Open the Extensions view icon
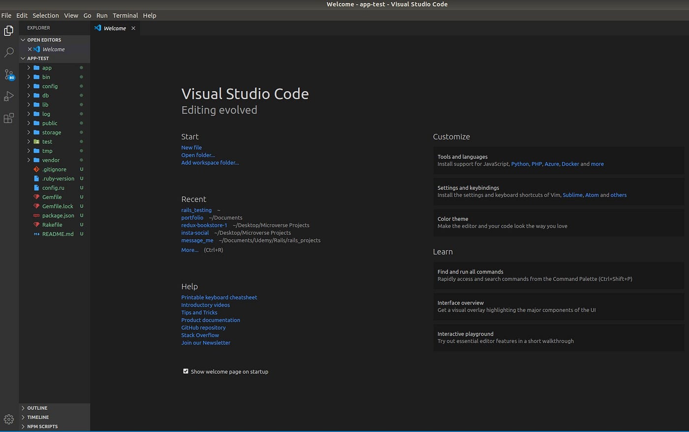The height and width of the screenshot is (432, 689). (x=9, y=118)
